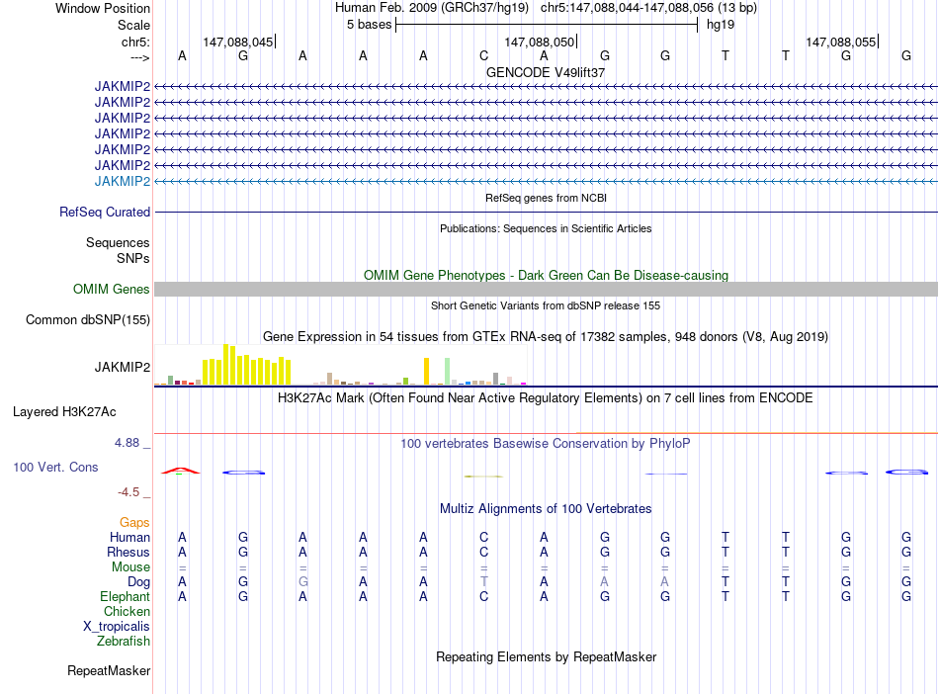939x694 pixels.
Task: Select the X_tropicalis alignment row label
Action: [117, 627]
